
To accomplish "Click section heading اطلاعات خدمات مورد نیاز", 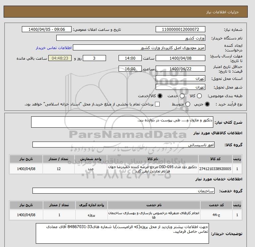I will click(219, 179).
